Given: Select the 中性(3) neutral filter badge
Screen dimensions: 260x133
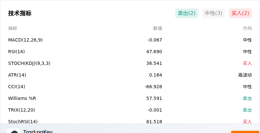Looking at the screenshot, I should tap(214, 13).
